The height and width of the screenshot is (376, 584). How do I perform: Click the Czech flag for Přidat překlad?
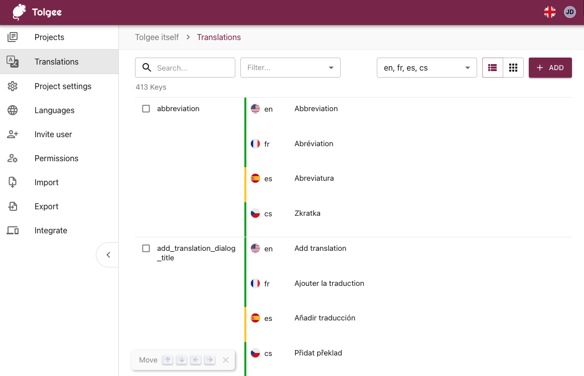[255, 353]
